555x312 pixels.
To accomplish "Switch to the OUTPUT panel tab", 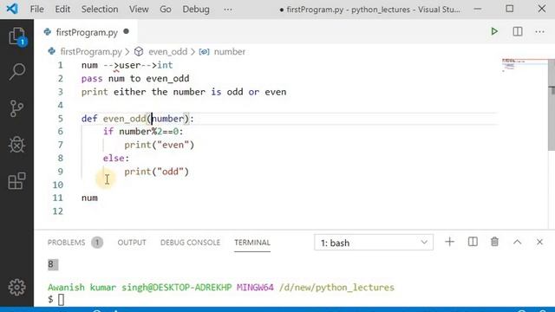I will [x=132, y=243].
